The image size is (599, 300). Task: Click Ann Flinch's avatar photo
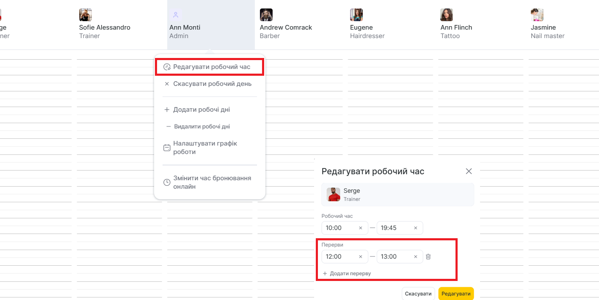(447, 15)
